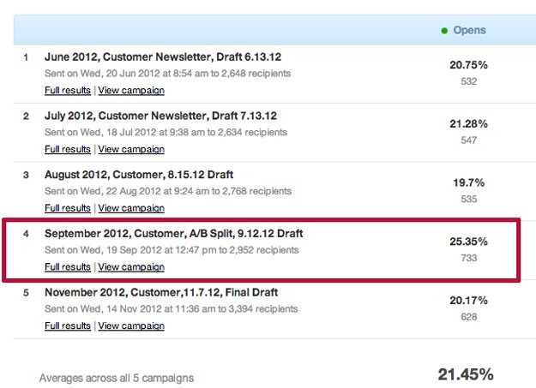Click row number 2 of July campaign
The image size is (536, 388).
[x=26, y=116]
